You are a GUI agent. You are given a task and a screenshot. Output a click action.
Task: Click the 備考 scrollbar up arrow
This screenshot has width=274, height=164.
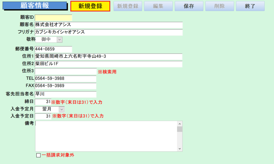(x=180, y=124)
